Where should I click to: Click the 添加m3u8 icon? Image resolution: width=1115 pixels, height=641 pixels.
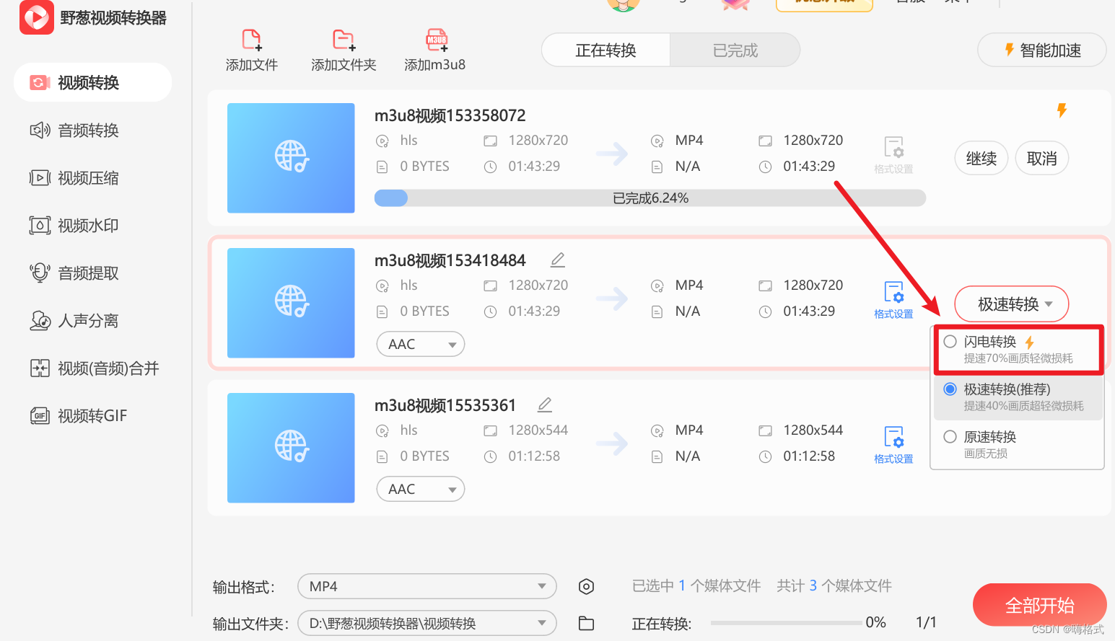click(x=437, y=40)
